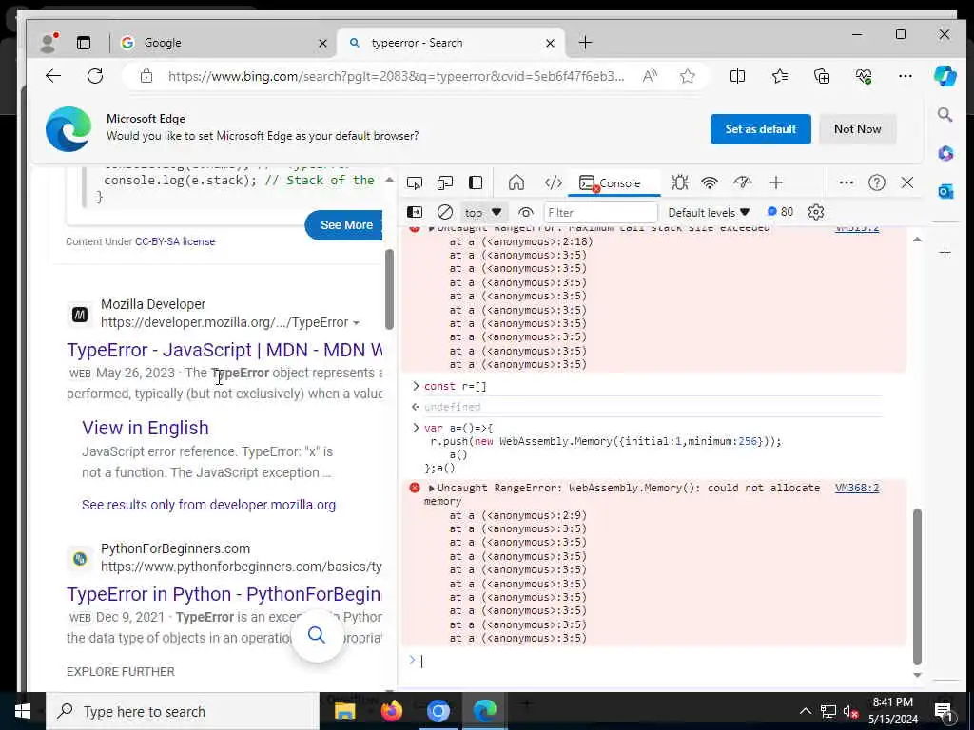Open Edge Settings and more menu
Screen dimensions: 974x730
click(906, 76)
